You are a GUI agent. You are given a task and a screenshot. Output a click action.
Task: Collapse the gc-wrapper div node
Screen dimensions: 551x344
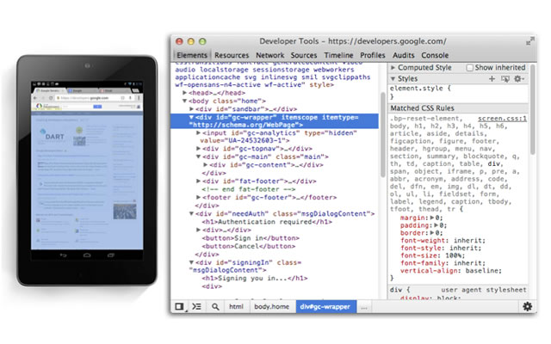191,117
